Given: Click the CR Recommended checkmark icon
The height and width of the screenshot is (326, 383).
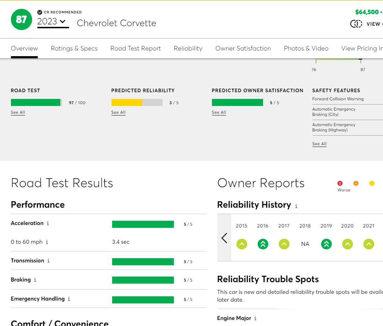Looking at the screenshot, I should (39, 12).
